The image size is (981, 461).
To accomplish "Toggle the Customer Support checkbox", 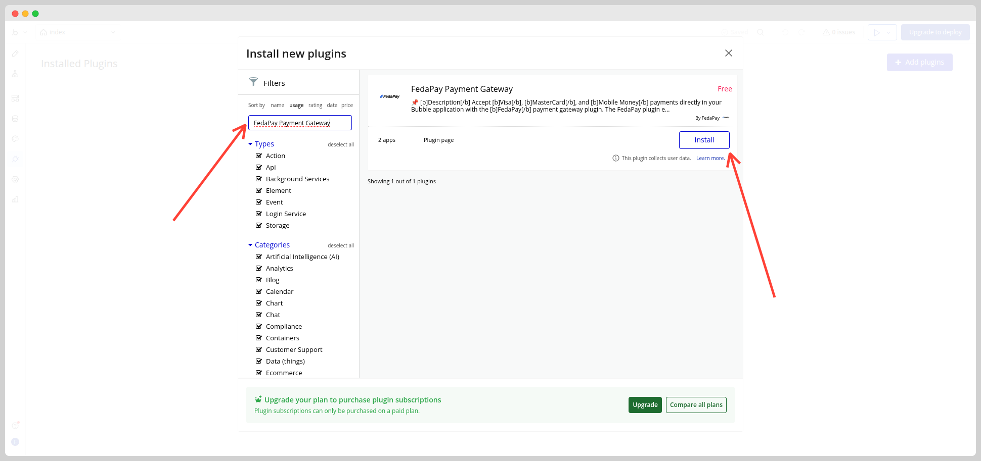I will point(259,349).
